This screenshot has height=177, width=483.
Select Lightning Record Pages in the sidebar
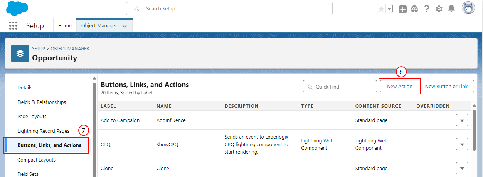43,131
